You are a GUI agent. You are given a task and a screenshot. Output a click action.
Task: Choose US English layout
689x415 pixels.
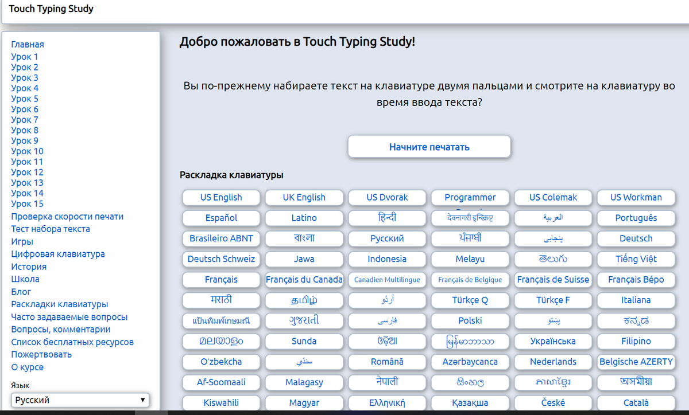click(221, 197)
